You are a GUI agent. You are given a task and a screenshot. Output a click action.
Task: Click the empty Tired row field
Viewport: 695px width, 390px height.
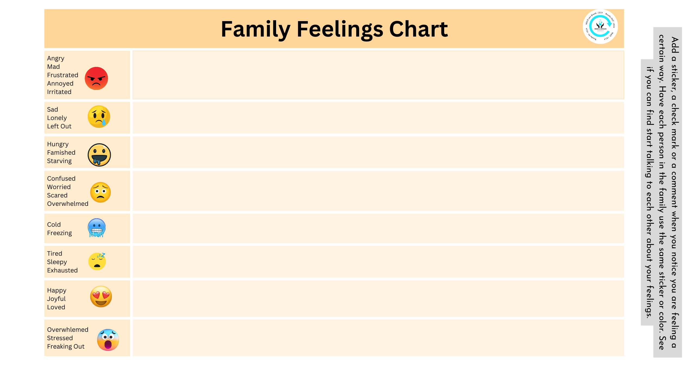[378, 262]
